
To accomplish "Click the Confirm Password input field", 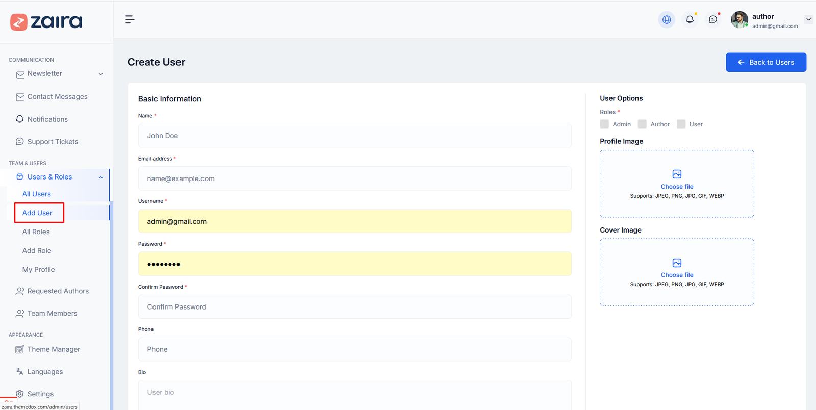I will coord(354,307).
